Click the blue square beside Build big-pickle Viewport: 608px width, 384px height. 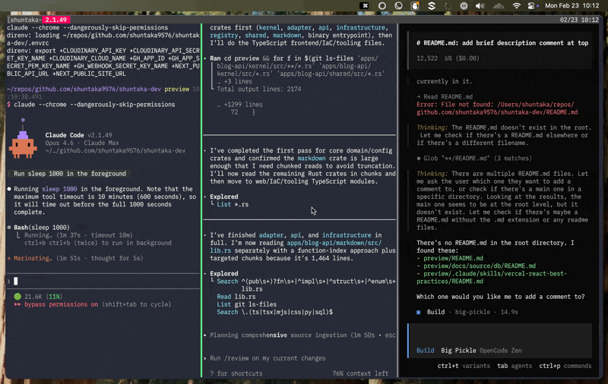click(419, 312)
